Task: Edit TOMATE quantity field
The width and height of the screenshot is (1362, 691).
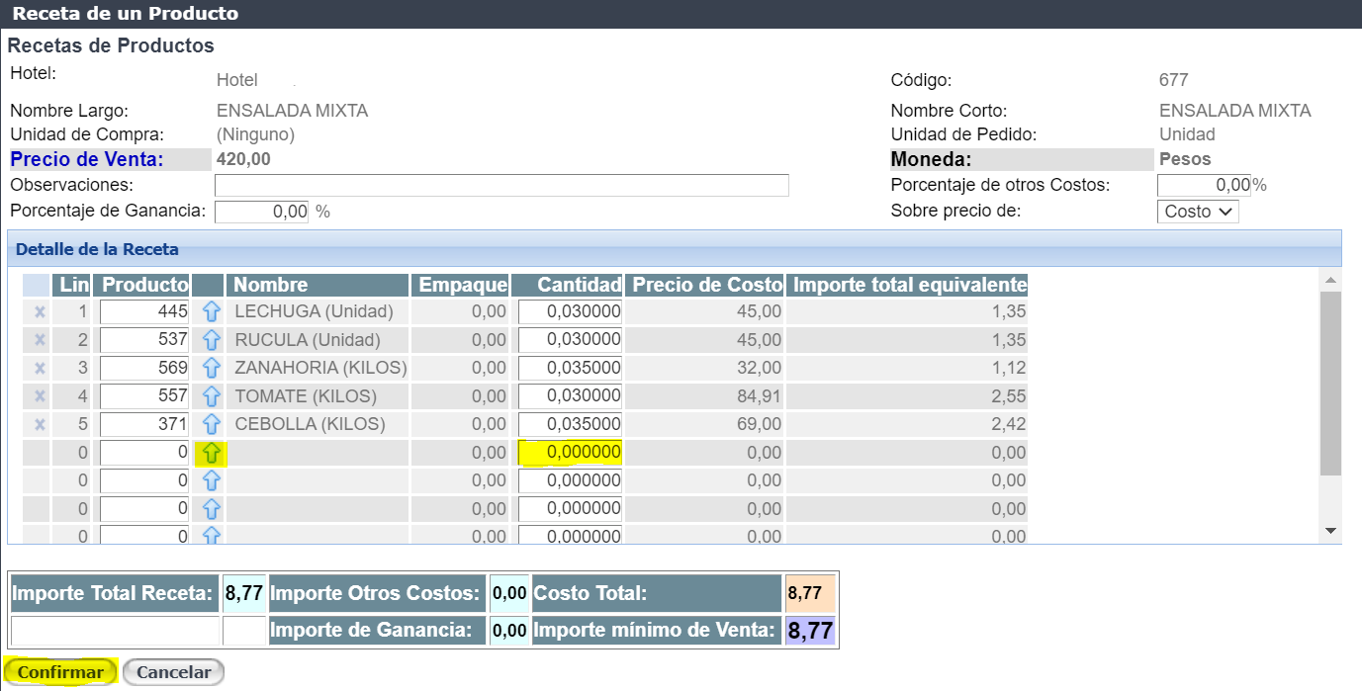Action: 570,396
